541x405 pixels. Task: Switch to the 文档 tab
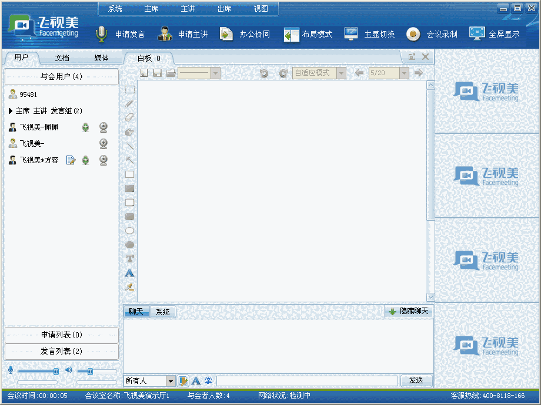click(x=62, y=58)
